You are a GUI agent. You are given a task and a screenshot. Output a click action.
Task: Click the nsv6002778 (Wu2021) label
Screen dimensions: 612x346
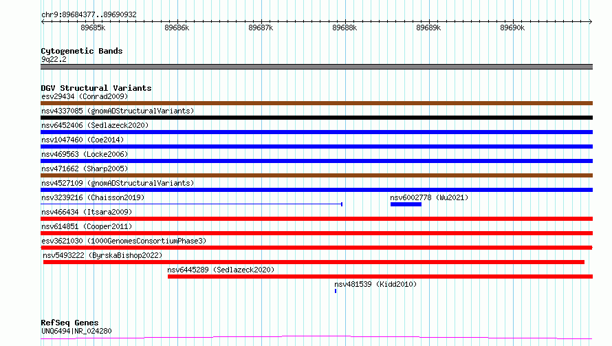pyautogui.click(x=429, y=197)
